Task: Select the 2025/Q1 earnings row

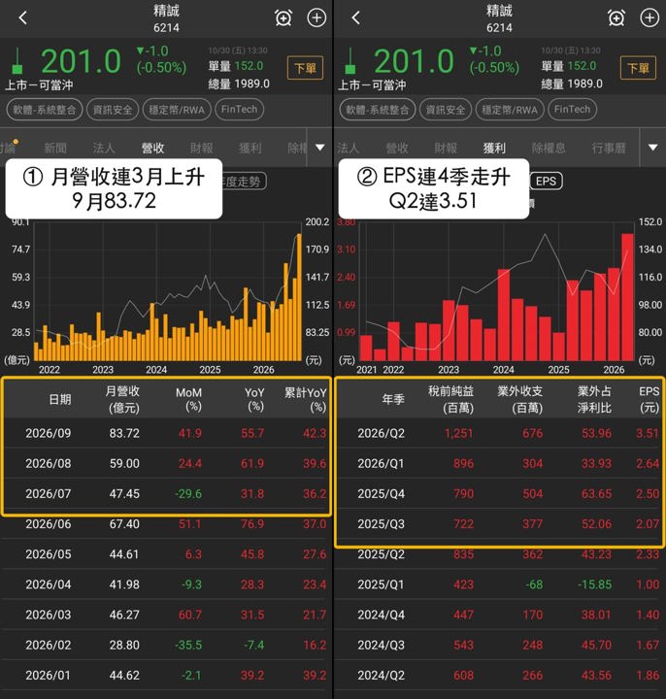Action: [x=499, y=584]
